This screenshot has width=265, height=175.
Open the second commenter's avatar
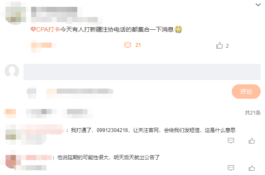pos(11,162)
